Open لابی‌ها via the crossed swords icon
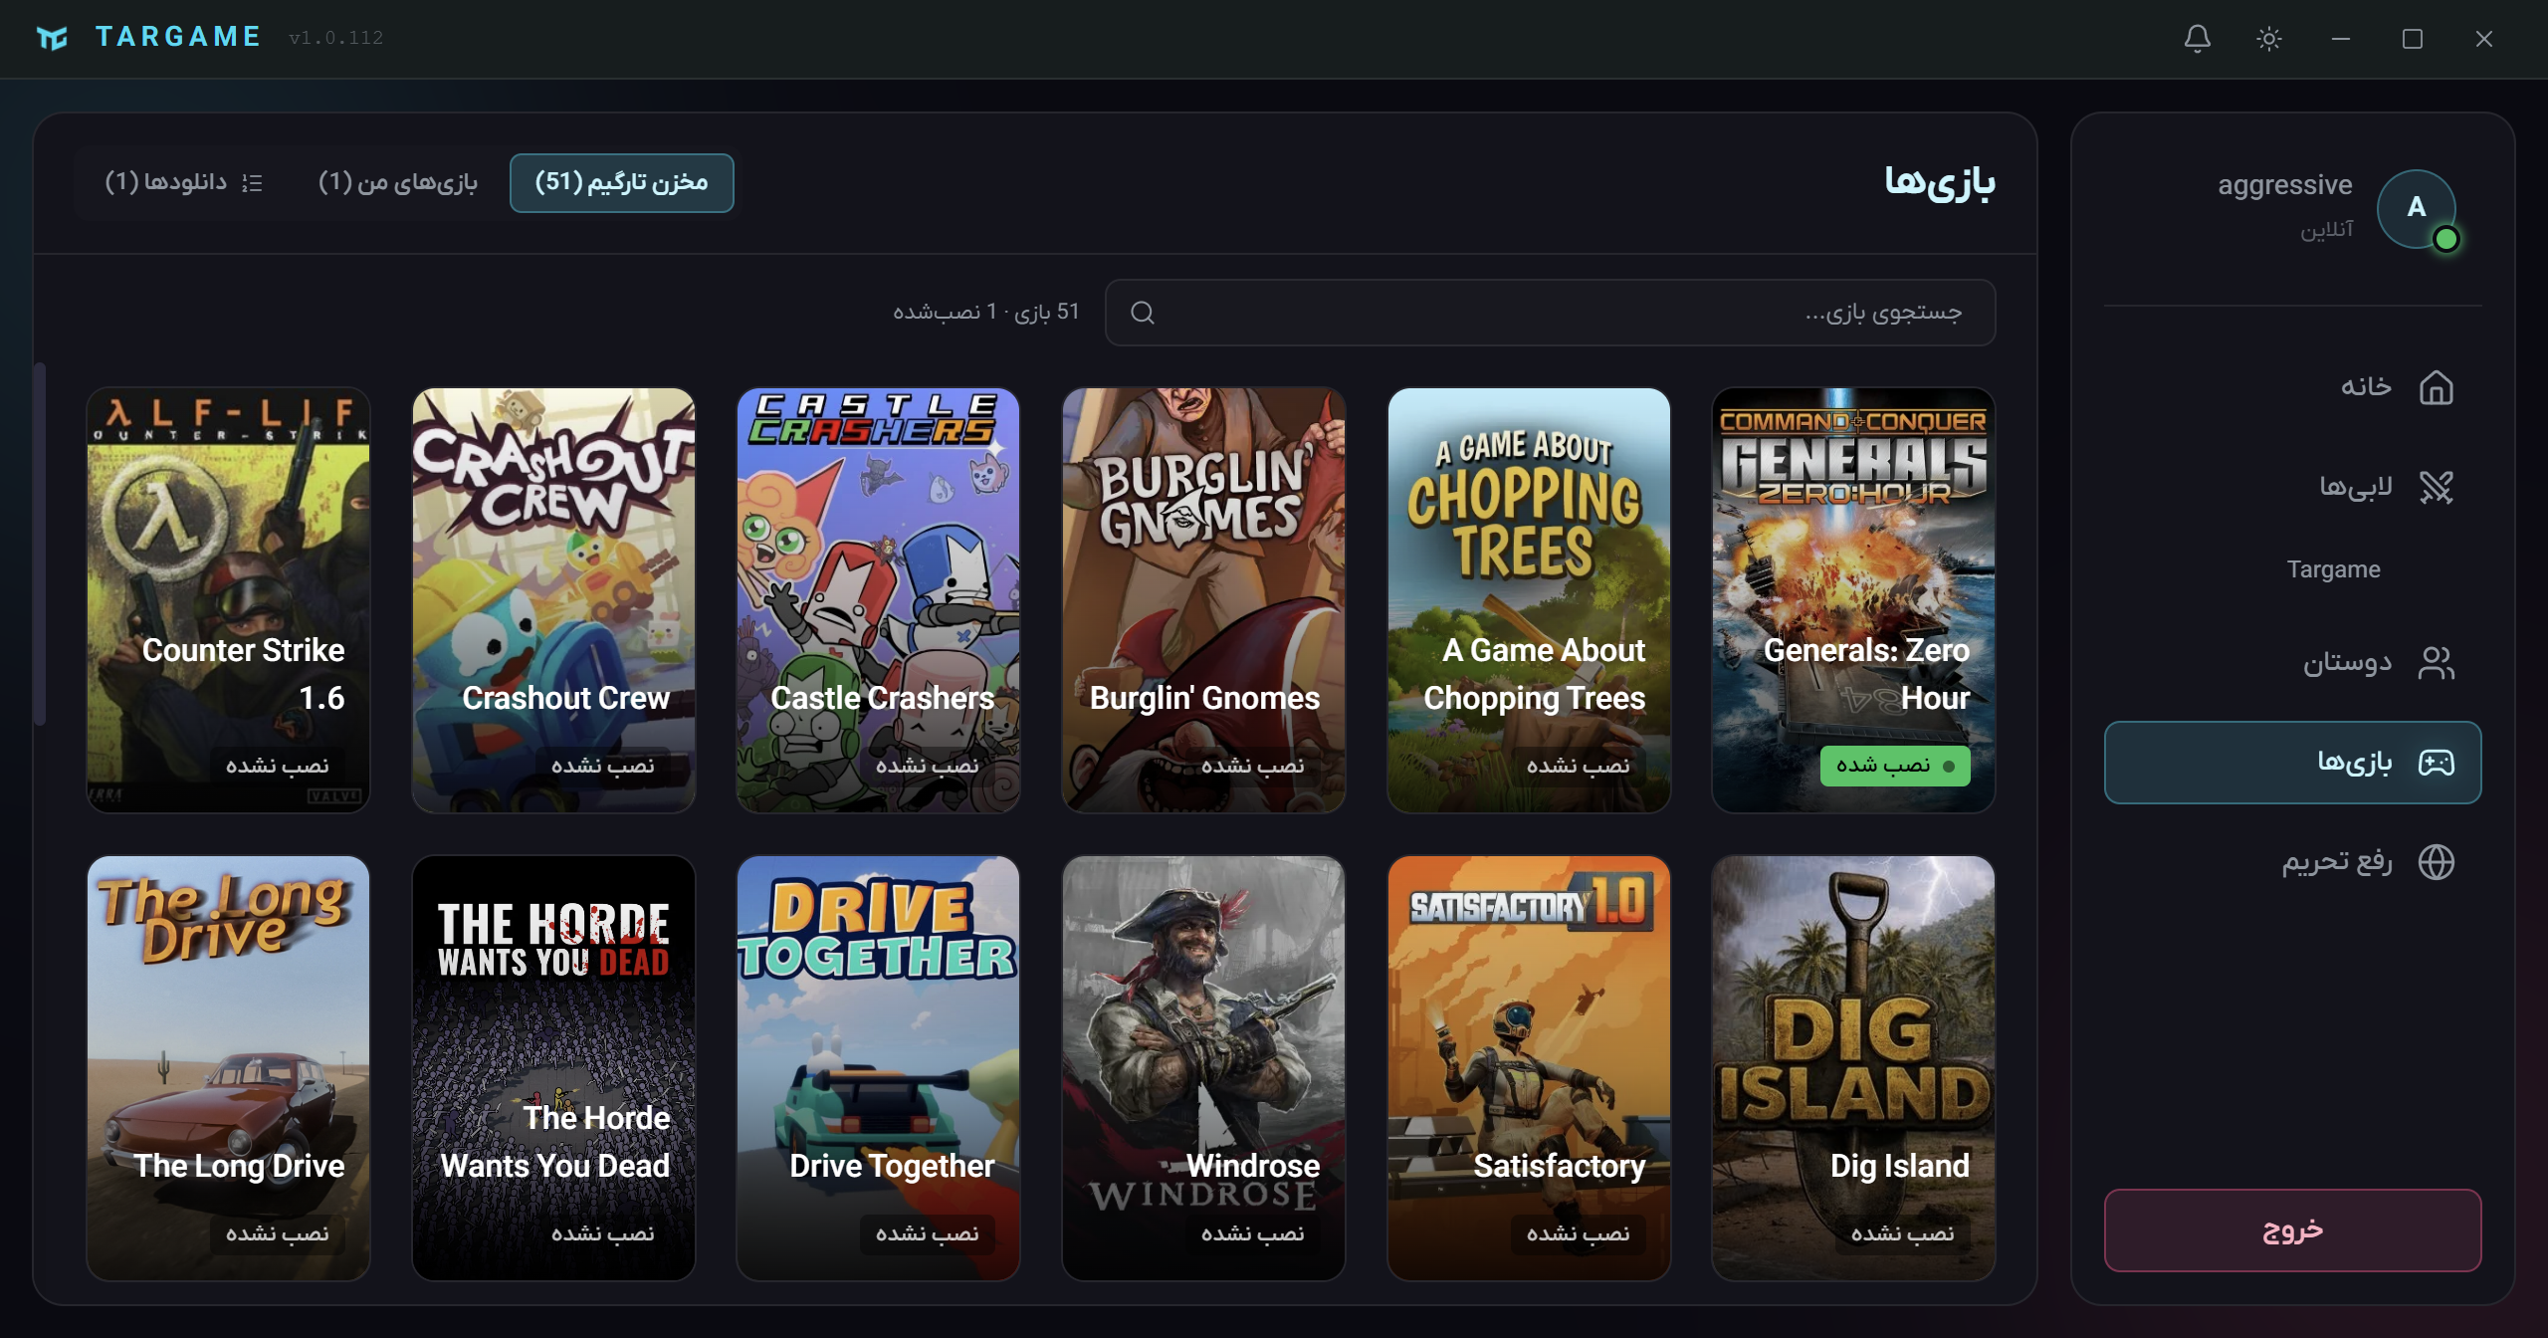Screen dimensions: 2548x1338 pyautogui.click(x=2436, y=487)
